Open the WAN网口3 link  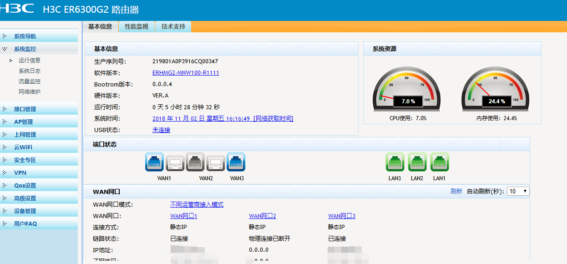[342, 216]
